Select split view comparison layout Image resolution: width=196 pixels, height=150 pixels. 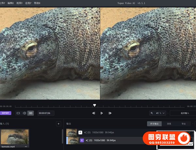pos(24,113)
